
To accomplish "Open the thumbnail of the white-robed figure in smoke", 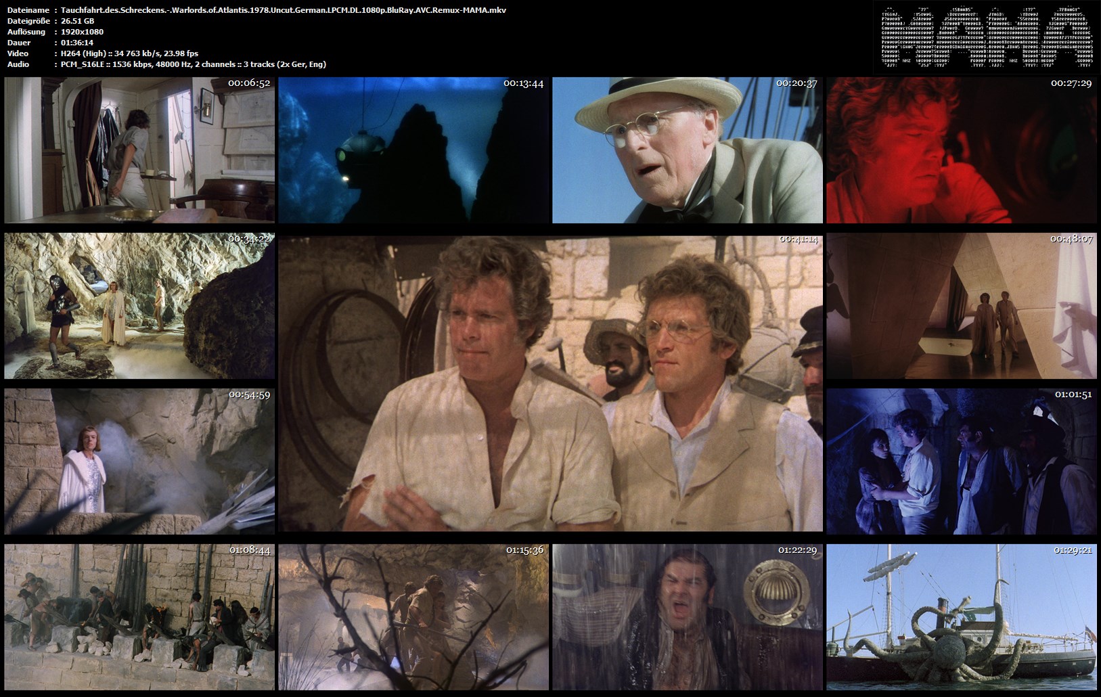I will [x=139, y=462].
